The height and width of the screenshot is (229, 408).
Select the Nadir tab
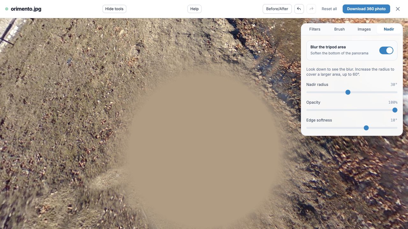389,29
